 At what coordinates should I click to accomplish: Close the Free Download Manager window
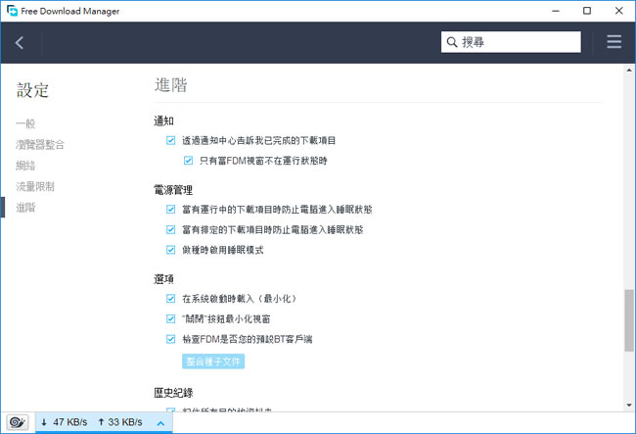(619, 11)
